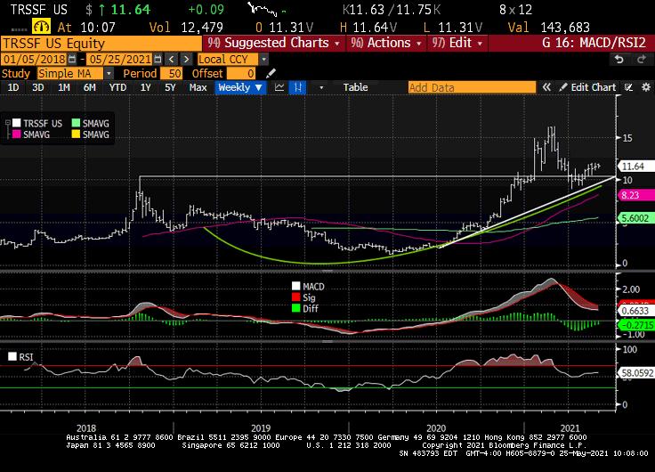The width and height of the screenshot is (655, 472).
Task: Click the Sig red legend swatch
Action: click(x=295, y=297)
